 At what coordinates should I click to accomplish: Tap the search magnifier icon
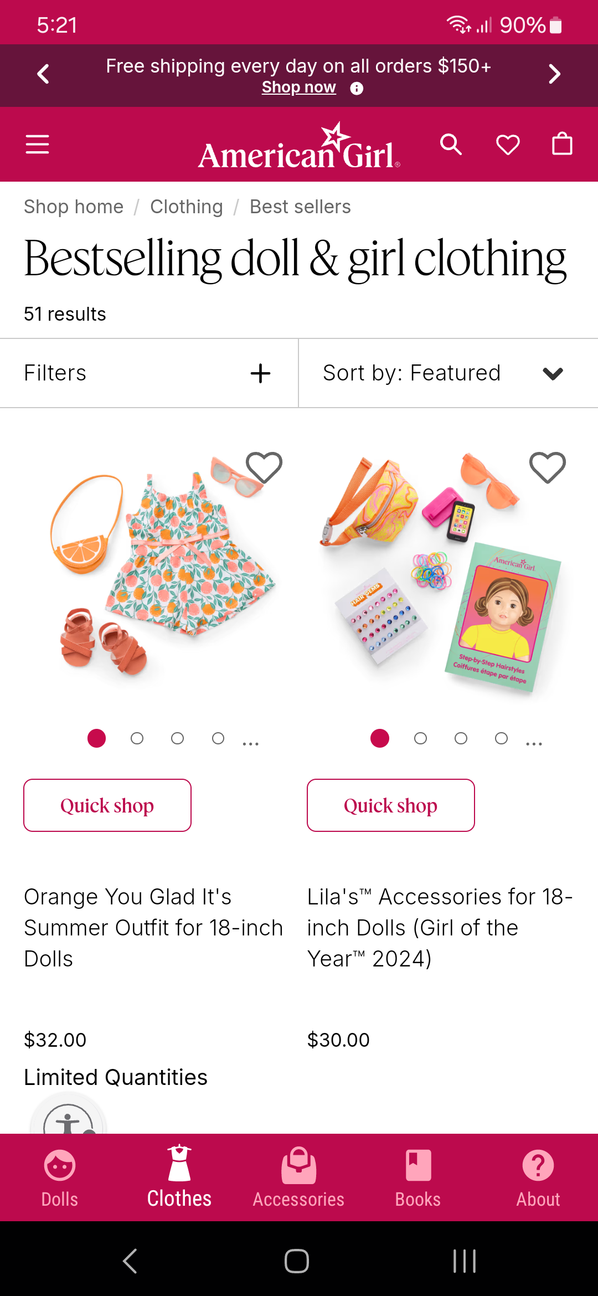[x=451, y=145]
